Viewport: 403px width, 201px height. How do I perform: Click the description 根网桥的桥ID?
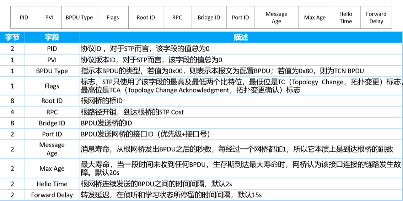(241, 101)
